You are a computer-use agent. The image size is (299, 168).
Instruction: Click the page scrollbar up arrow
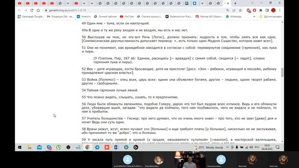coord(282,22)
